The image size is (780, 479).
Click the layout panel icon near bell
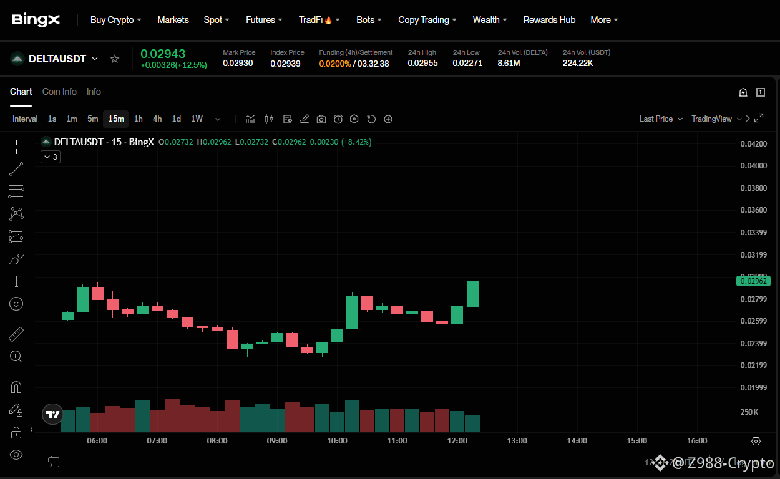[761, 92]
